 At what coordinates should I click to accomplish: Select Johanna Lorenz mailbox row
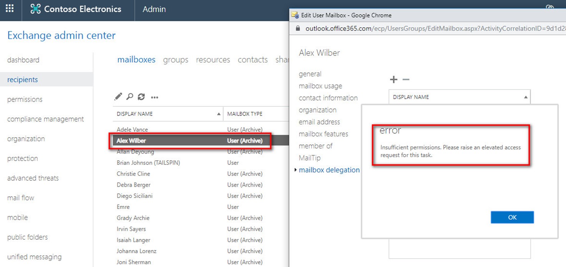(200, 251)
